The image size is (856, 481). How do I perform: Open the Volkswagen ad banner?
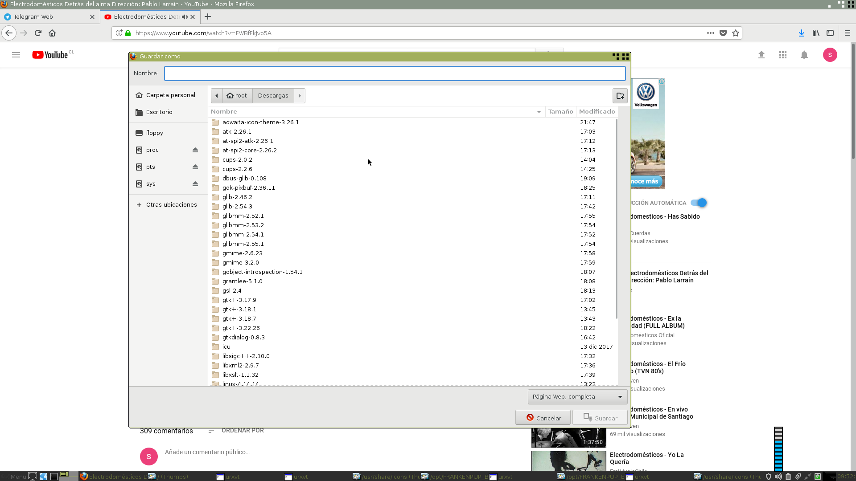pos(648,134)
